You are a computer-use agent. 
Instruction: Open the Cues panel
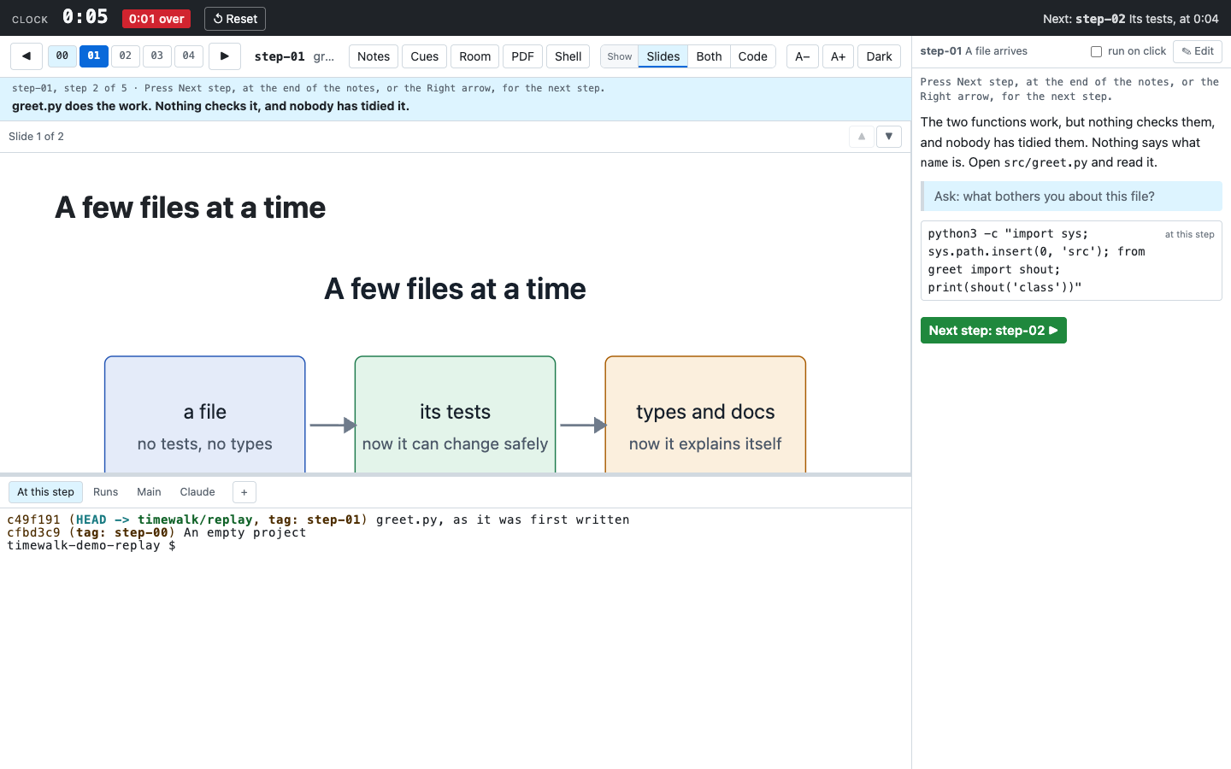pos(425,56)
